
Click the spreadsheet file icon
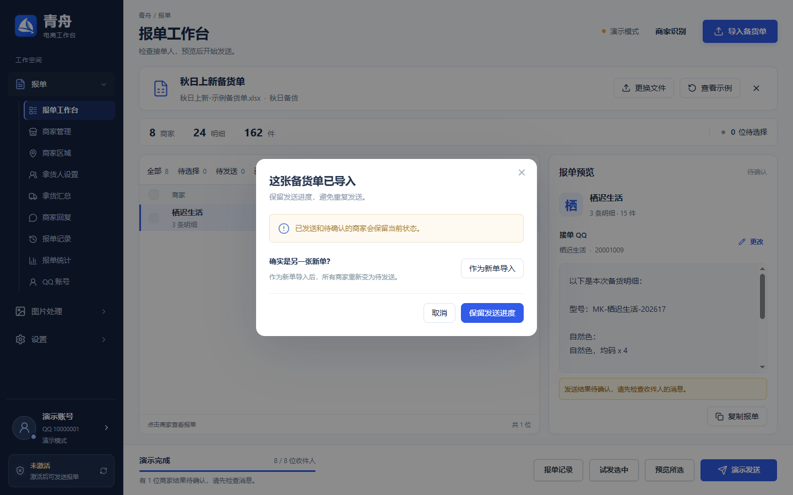click(x=161, y=89)
